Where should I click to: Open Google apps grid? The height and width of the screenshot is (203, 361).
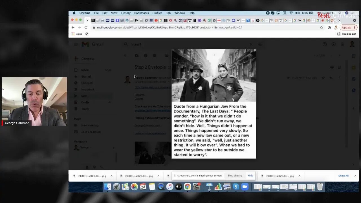click(x=342, y=44)
